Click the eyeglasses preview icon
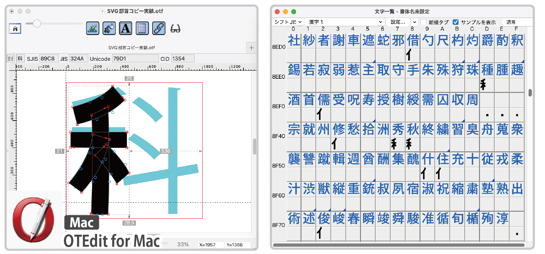Image resolution: width=545 pixels, height=254 pixels. coord(175,28)
